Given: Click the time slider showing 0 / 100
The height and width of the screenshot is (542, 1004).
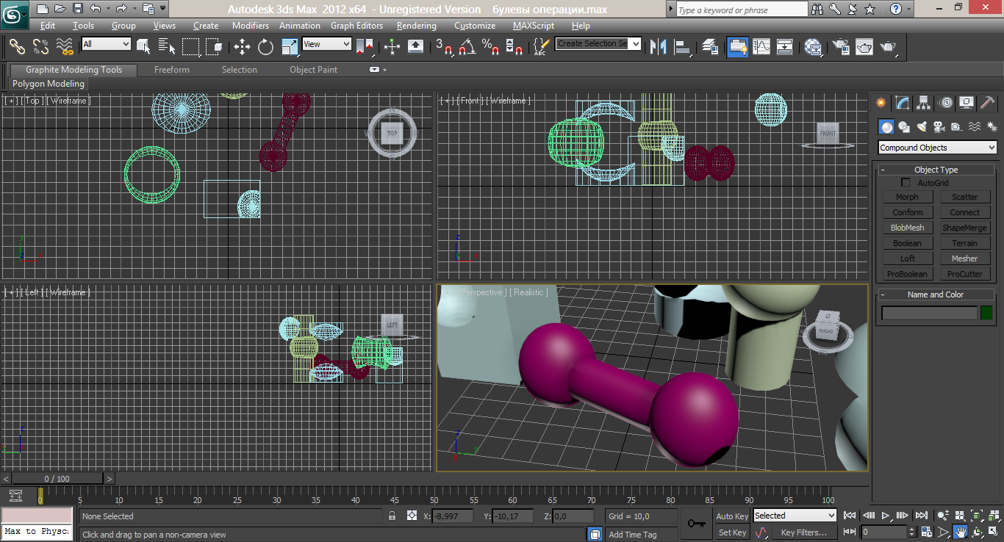Looking at the screenshot, I should click(x=57, y=479).
